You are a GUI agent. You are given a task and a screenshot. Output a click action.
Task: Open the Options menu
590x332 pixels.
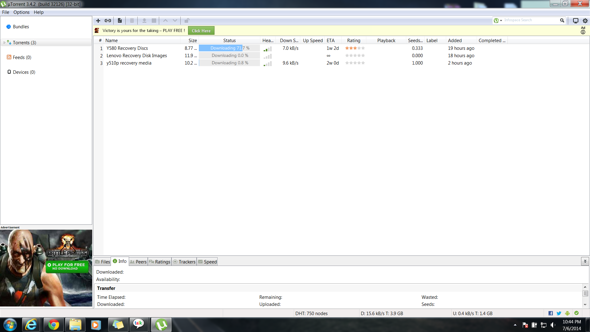[22, 12]
